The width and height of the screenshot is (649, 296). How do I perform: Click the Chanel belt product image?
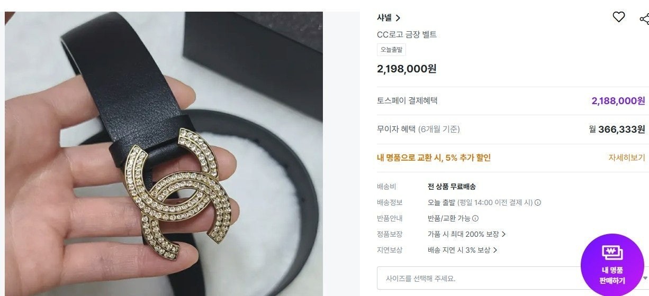pyautogui.click(x=164, y=154)
